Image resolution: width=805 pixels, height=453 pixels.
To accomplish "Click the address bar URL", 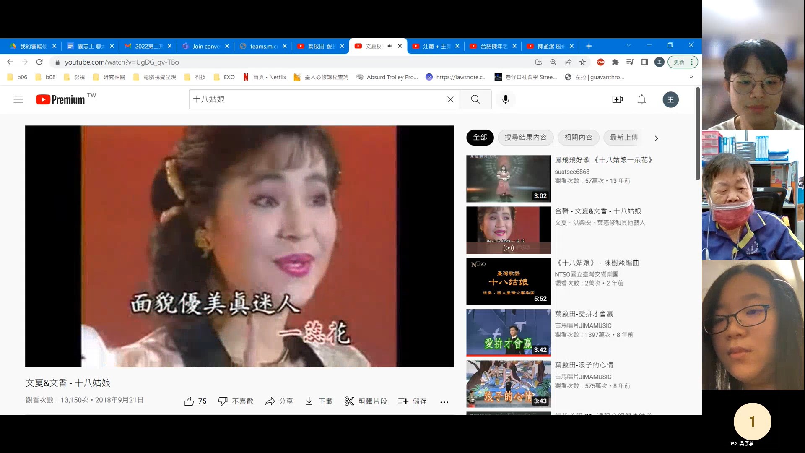I will (122, 62).
